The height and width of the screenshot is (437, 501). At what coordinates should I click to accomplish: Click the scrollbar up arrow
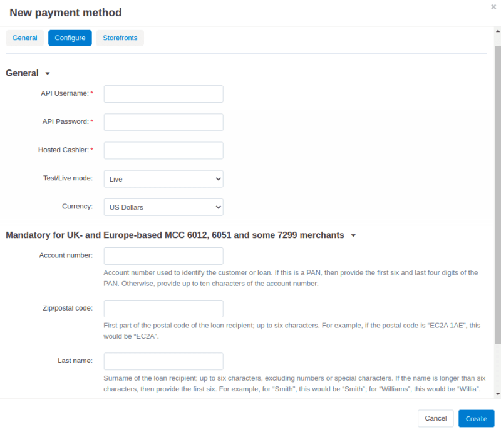pyautogui.click(x=498, y=31)
